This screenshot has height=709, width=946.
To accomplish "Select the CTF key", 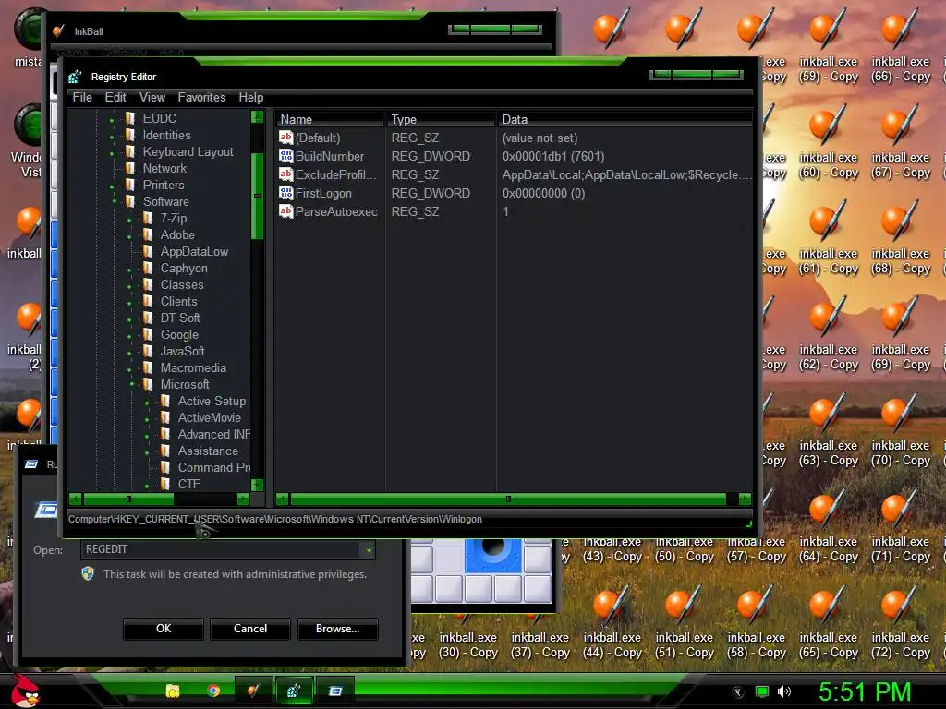I will click(x=188, y=484).
